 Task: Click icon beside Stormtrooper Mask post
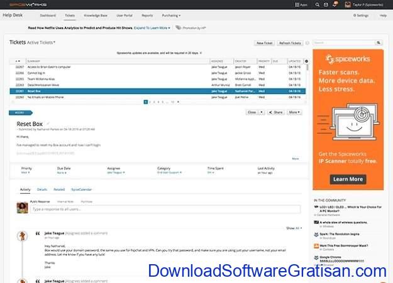[316, 246]
